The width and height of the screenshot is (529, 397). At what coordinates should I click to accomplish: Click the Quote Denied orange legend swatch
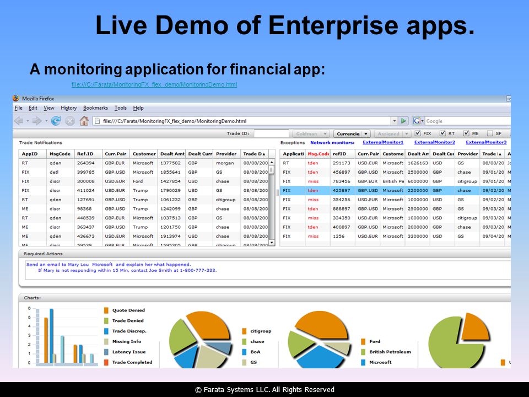pos(106,310)
